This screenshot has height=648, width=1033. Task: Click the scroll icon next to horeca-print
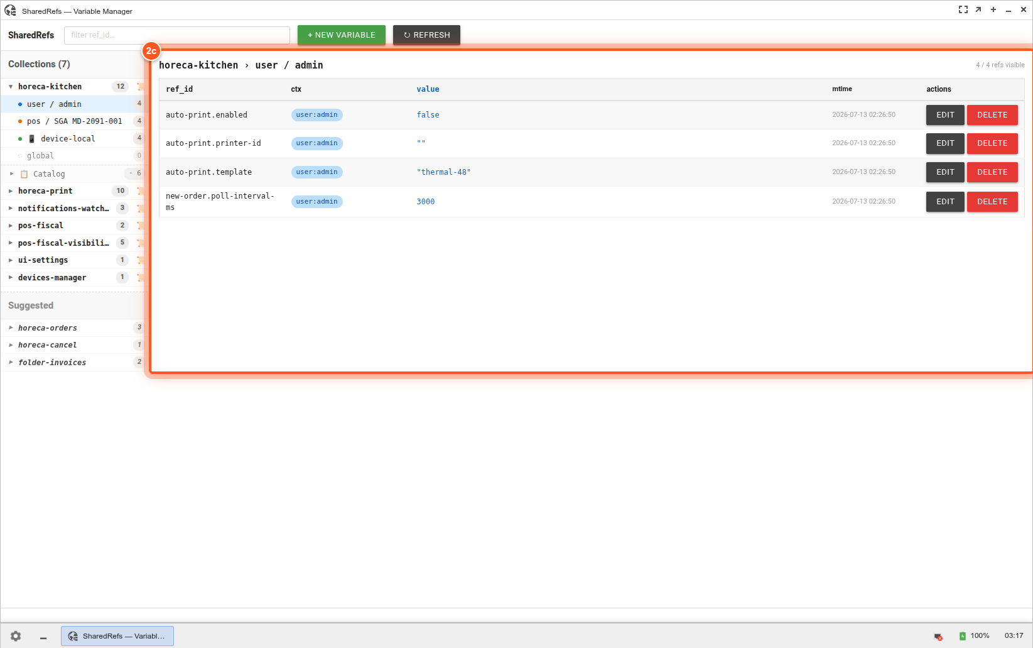click(141, 191)
